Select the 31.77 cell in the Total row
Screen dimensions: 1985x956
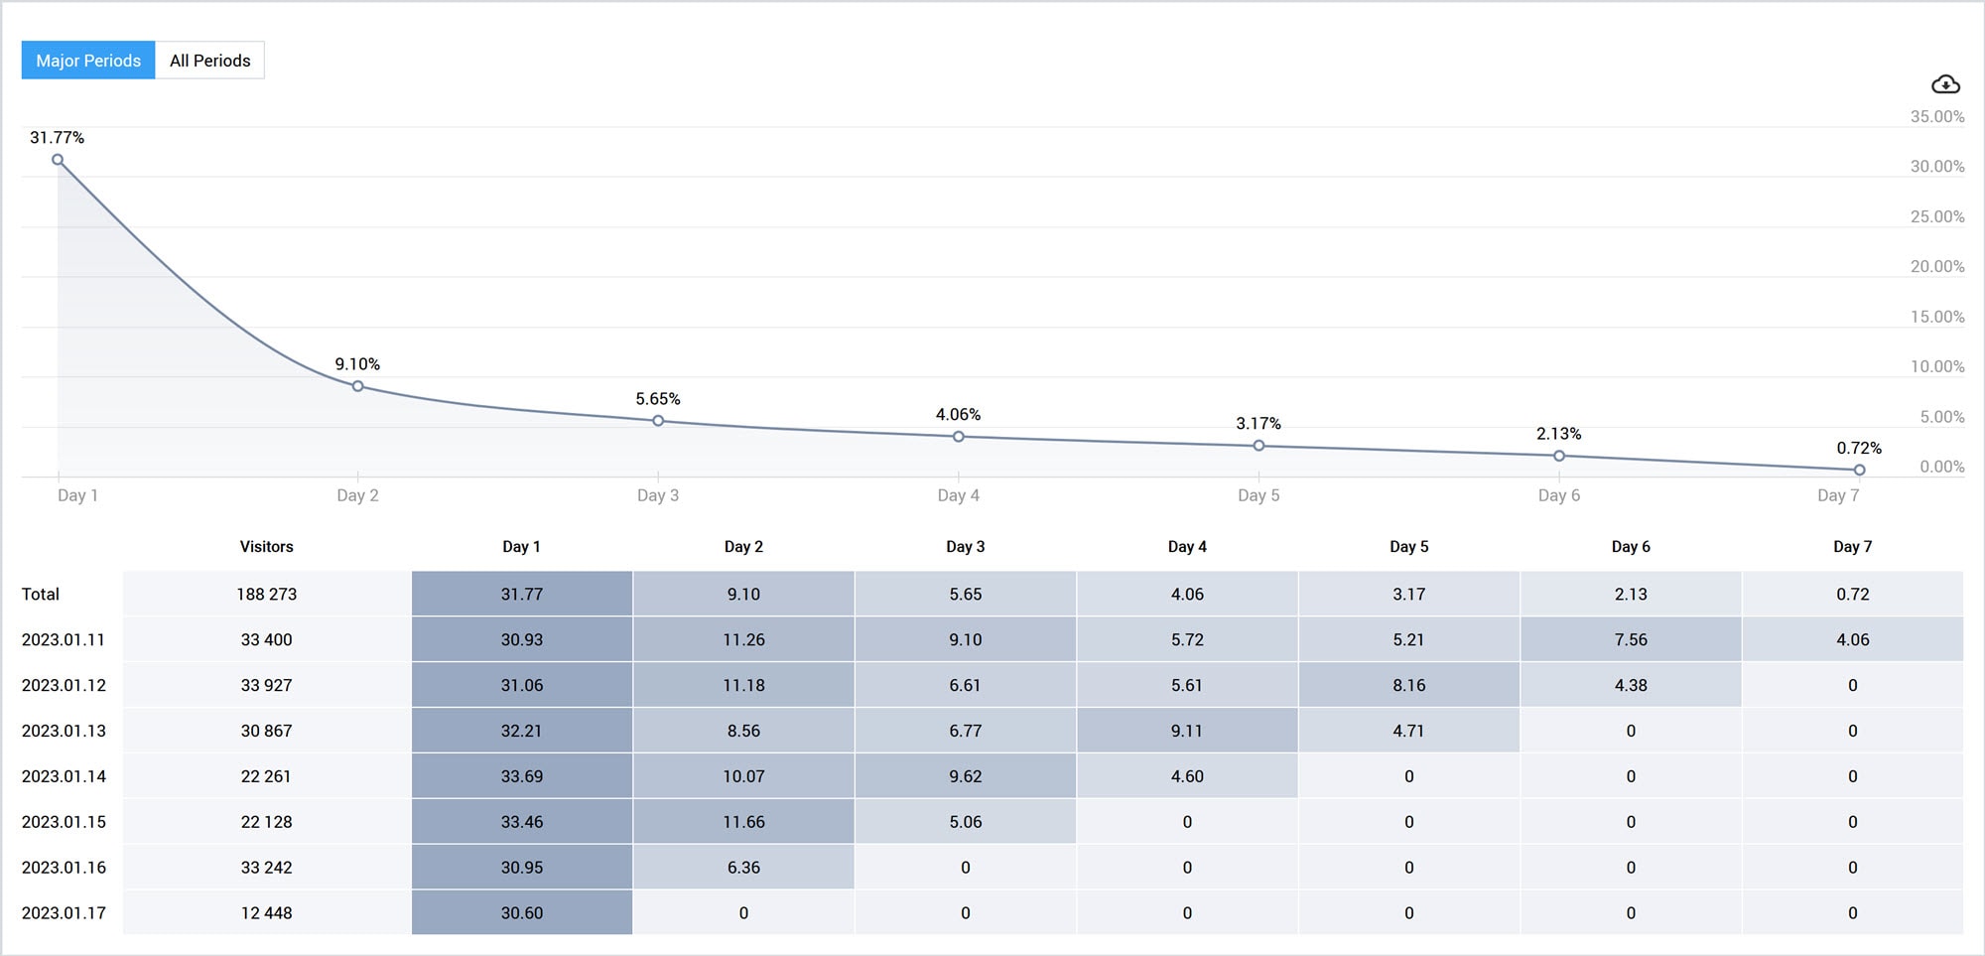tap(521, 594)
